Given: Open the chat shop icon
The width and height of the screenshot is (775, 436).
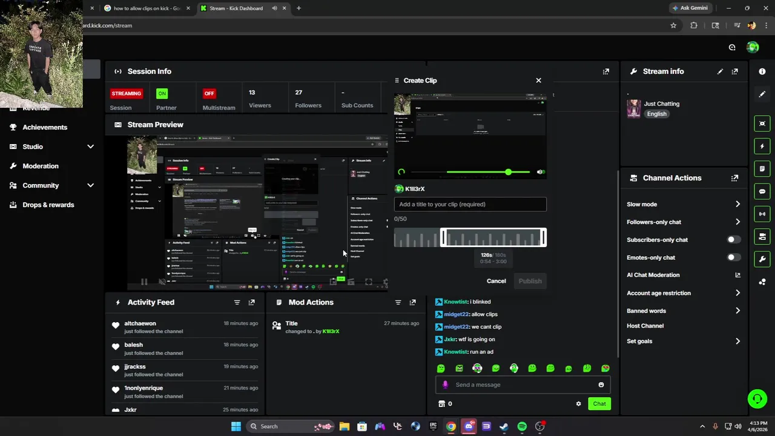Looking at the screenshot, I should (x=441, y=404).
